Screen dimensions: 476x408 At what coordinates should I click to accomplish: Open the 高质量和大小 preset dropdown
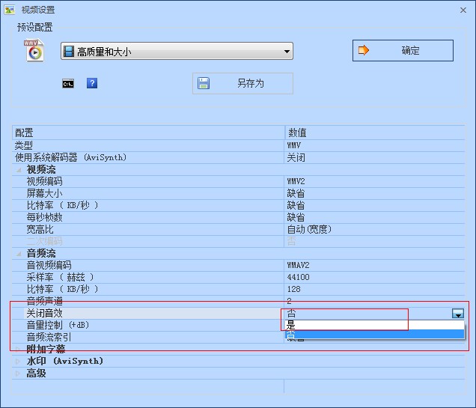coord(177,51)
